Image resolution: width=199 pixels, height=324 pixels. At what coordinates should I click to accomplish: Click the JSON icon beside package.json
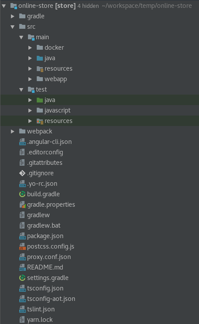[x=22, y=236]
